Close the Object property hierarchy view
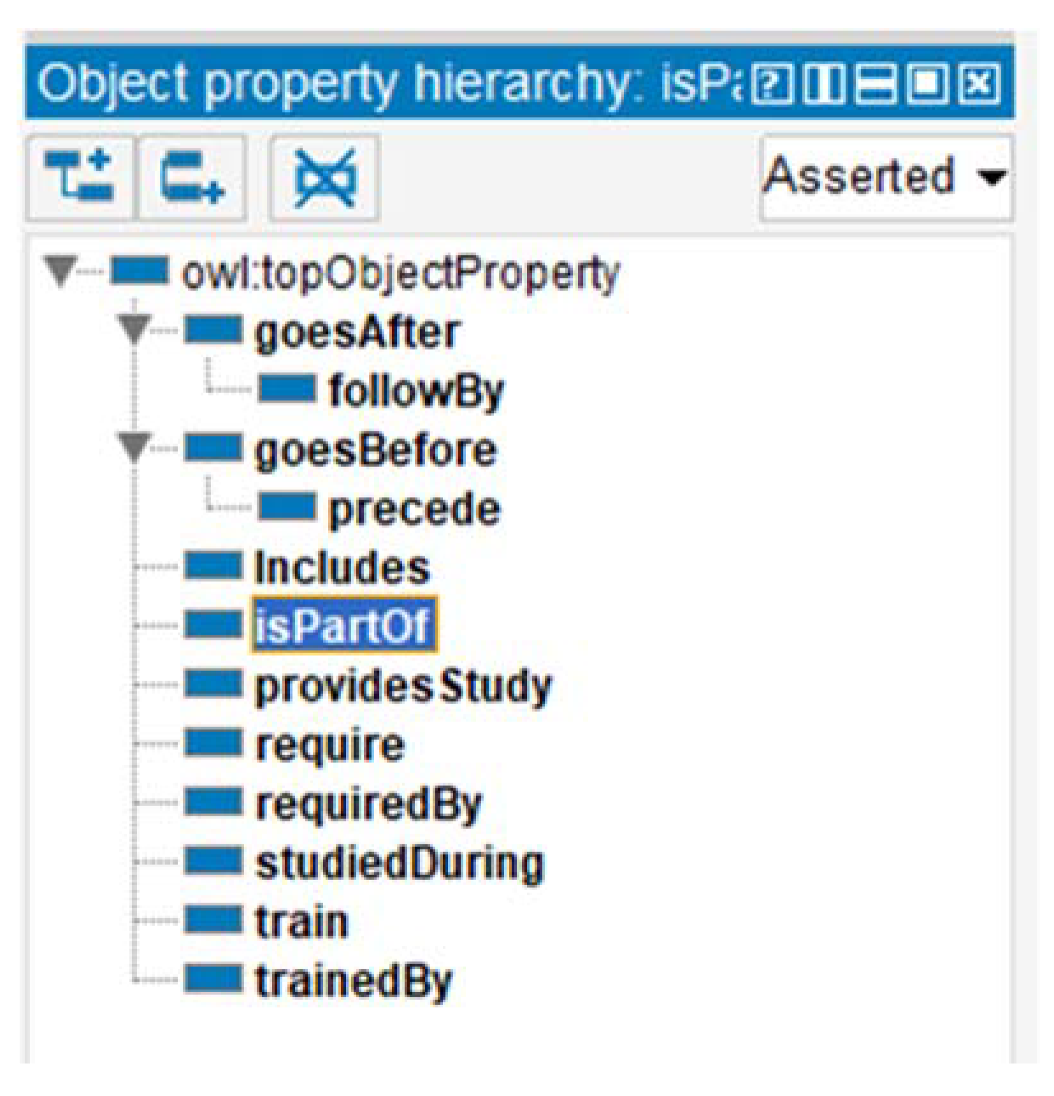 click(x=979, y=83)
